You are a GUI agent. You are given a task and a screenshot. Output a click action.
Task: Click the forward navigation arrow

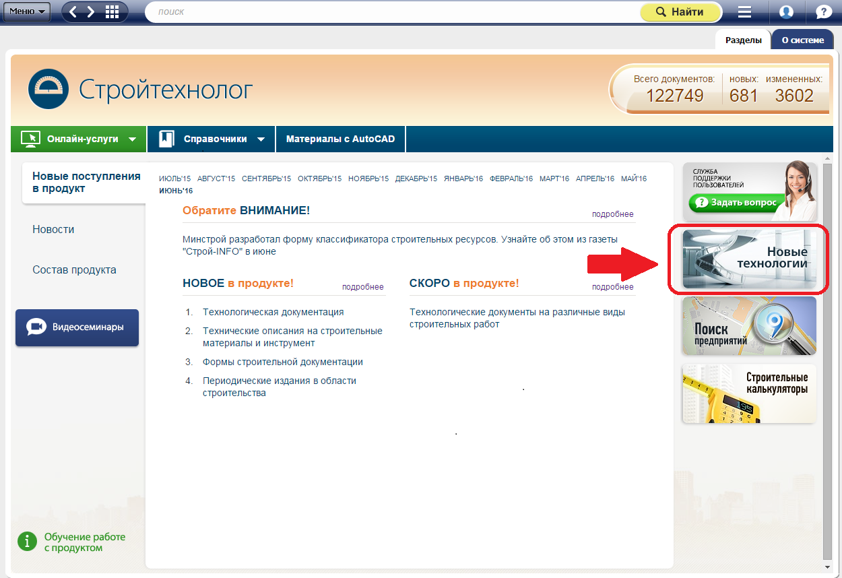92,12
